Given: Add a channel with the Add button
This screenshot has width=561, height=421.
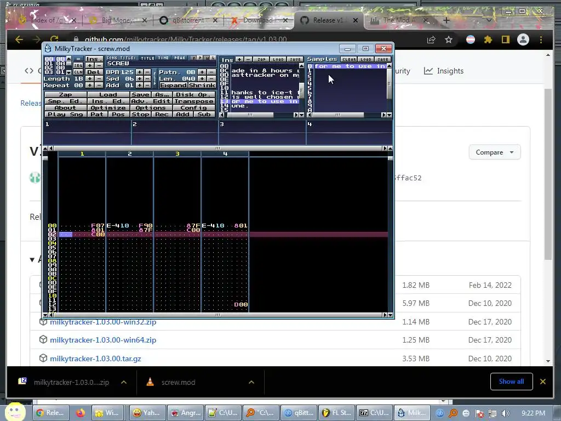Looking at the screenshot, I should (x=183, y=114).
